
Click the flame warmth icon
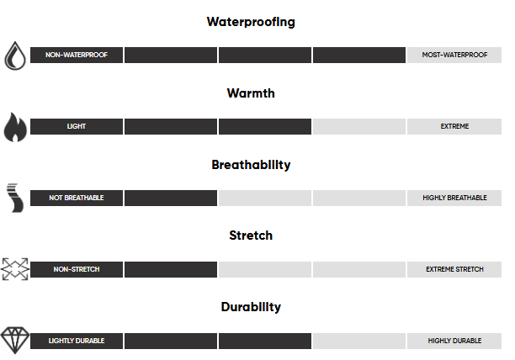click(15, 126)
